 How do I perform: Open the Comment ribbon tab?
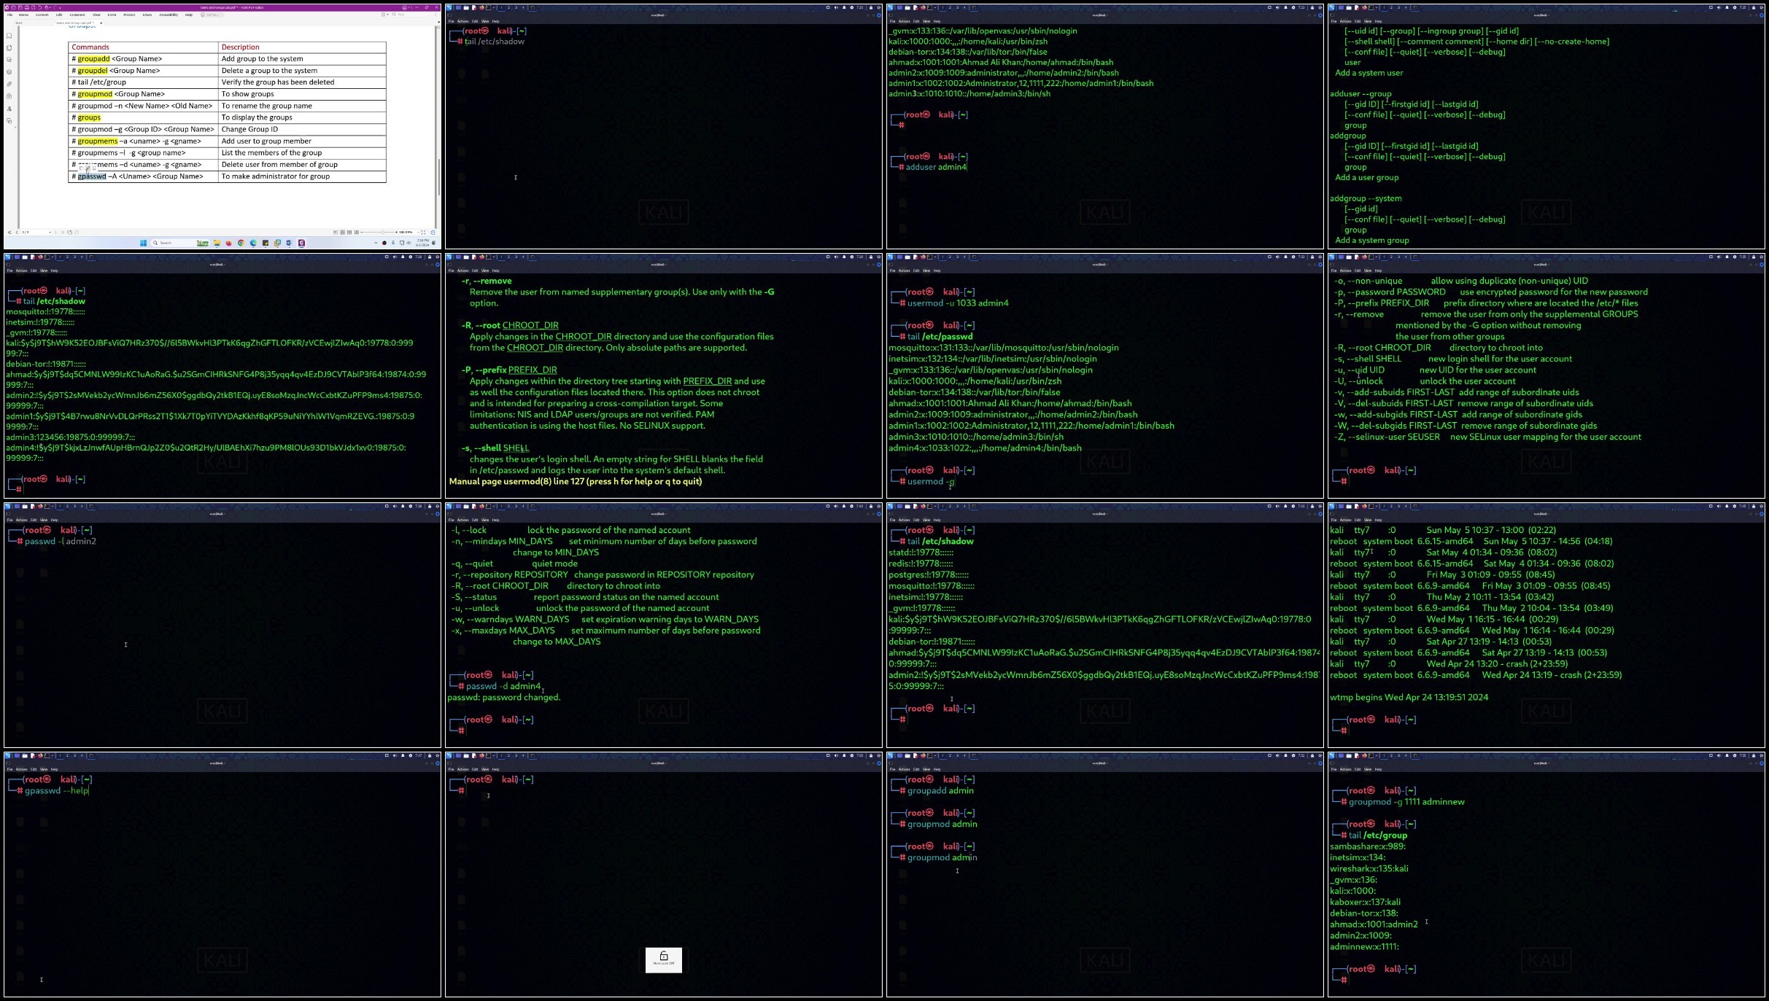coord(77,15)
